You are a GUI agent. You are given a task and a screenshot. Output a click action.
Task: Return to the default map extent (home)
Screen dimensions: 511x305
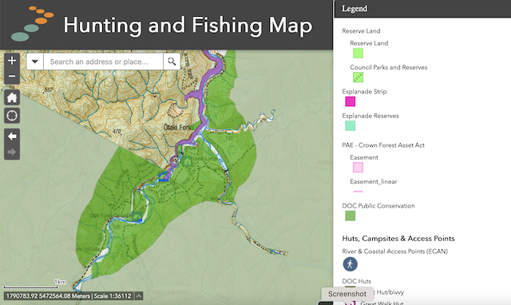[12, 97]
